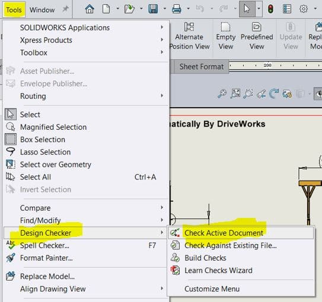Open Format Painter
Viewport: 322px width, 302px height.
(x=86, y=258)
